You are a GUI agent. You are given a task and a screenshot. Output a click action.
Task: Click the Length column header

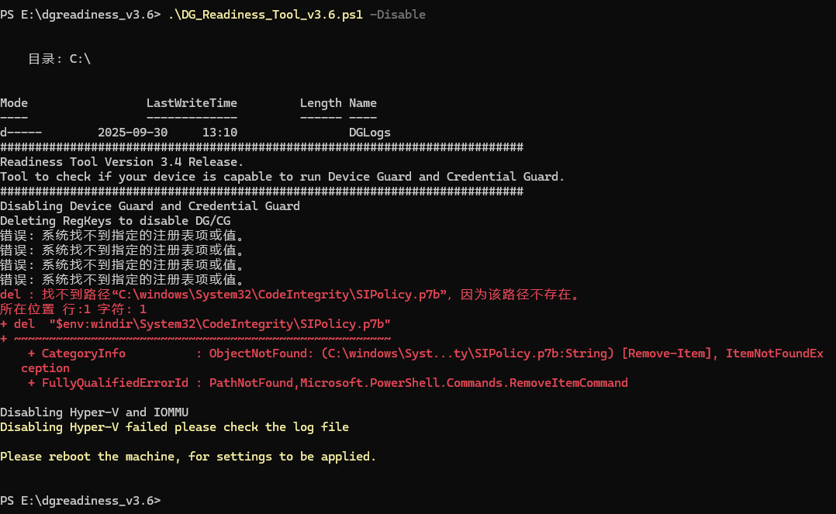(x=320, y=103)
